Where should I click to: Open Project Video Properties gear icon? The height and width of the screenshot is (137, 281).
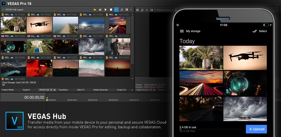click(x=137, y=10)
